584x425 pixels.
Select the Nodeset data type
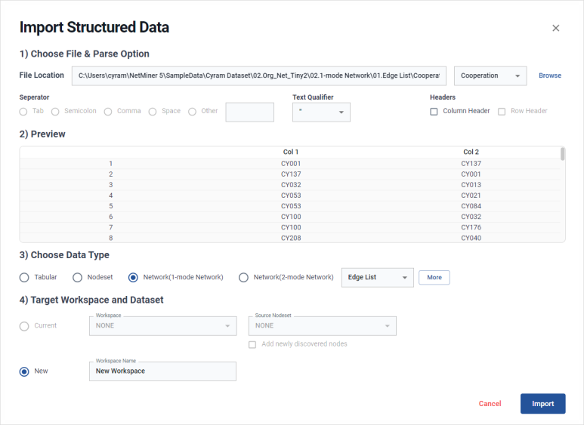(x=77, y=277)
